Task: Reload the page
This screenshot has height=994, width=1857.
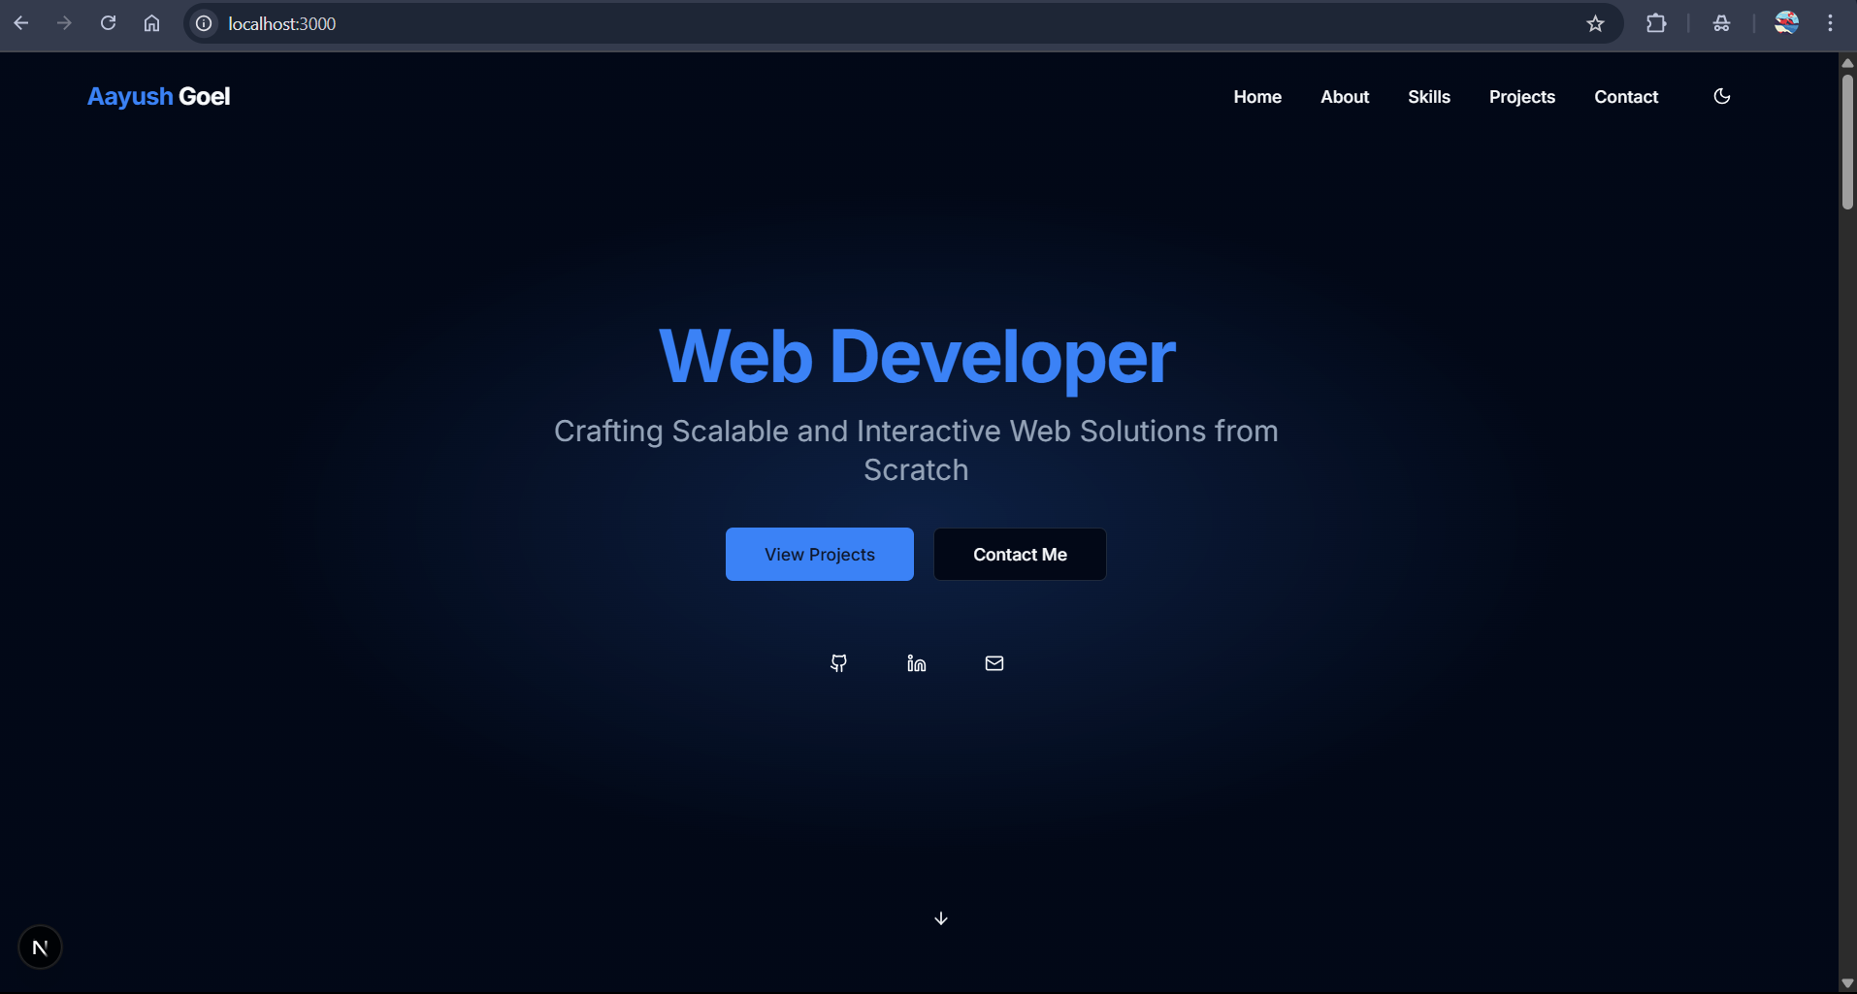Action: pos(109,22)
